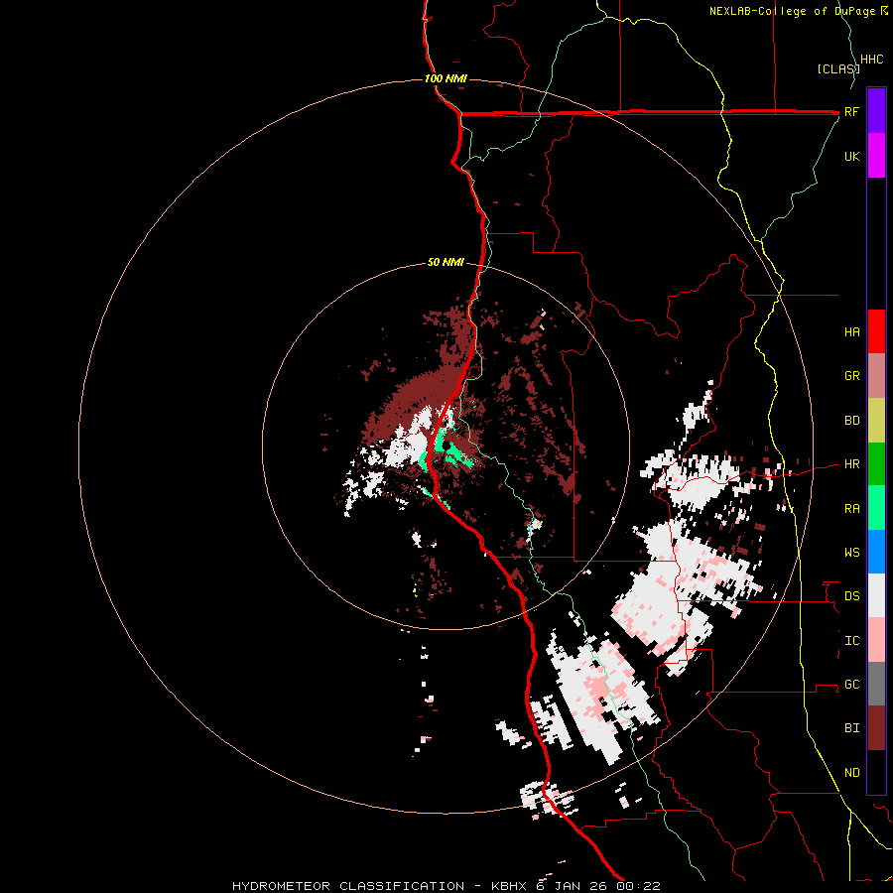The height and width of the screenshot is (893, 893).
Task: Click the RA bright green legend swatch
Action: (x=876, y=508)
